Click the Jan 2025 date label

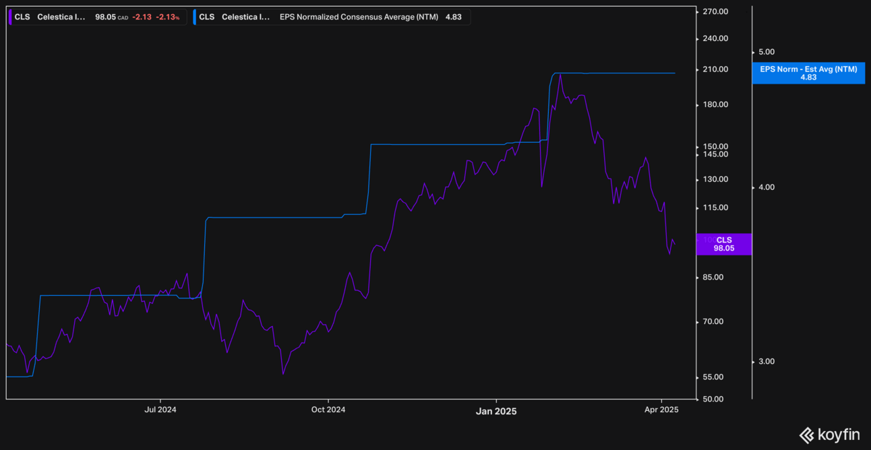pyautogui.click(x=496, y=410)
